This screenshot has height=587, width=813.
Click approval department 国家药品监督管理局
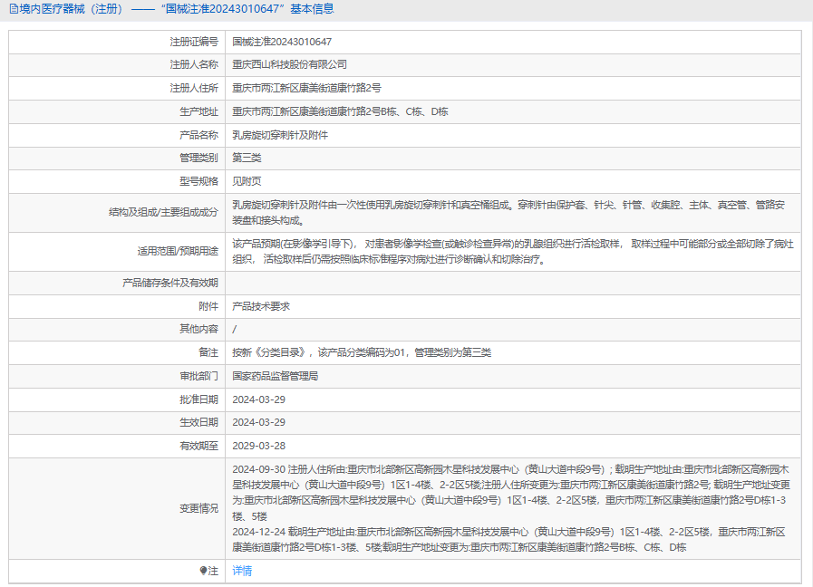(275, 376)
